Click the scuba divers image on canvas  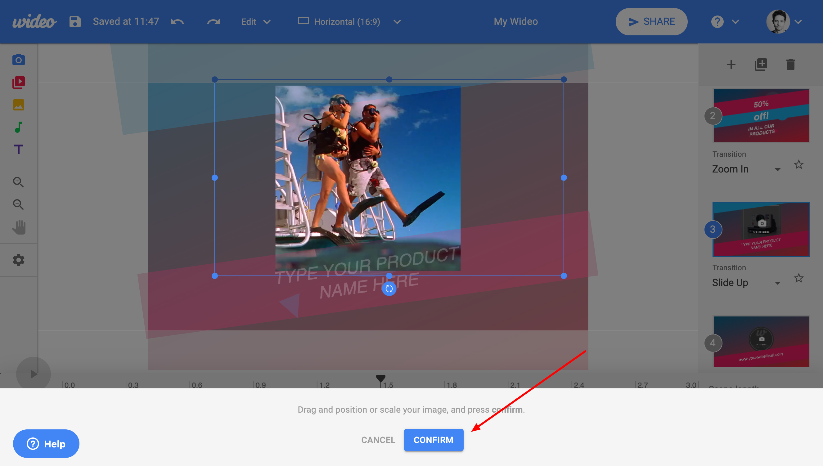click(368, 178)
